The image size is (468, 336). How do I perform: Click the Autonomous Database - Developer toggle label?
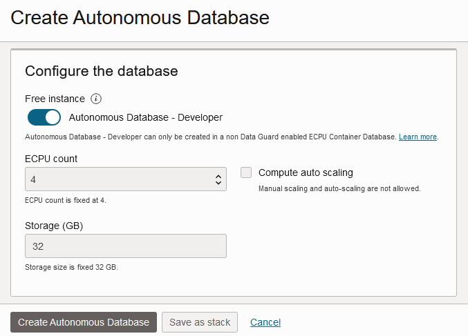click(x=146, y=117)
